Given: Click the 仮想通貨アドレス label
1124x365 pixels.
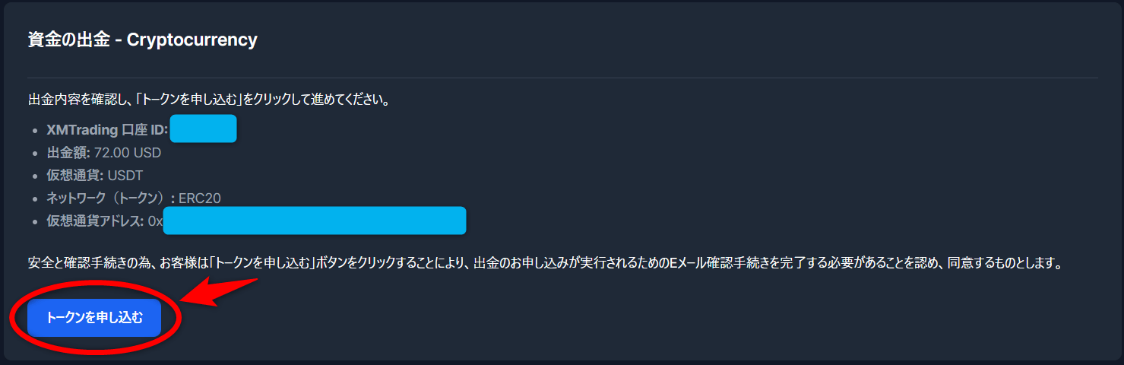Looking at the screenshot, I should [95, 221].
